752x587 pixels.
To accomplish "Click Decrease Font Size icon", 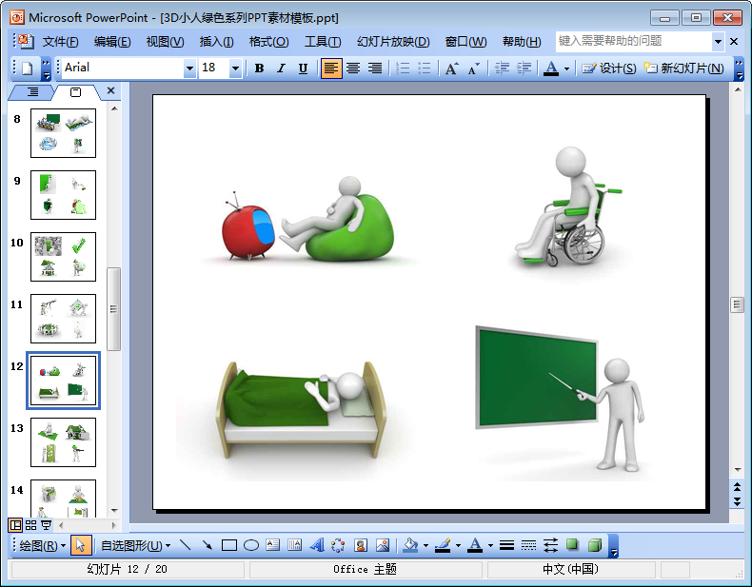I will (x=473, y=68).
